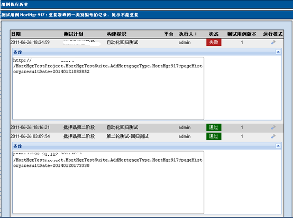Click the 构建标识 column header

[116, 34]
